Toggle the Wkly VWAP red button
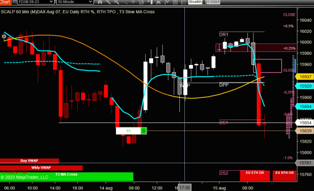 point(41,168)
